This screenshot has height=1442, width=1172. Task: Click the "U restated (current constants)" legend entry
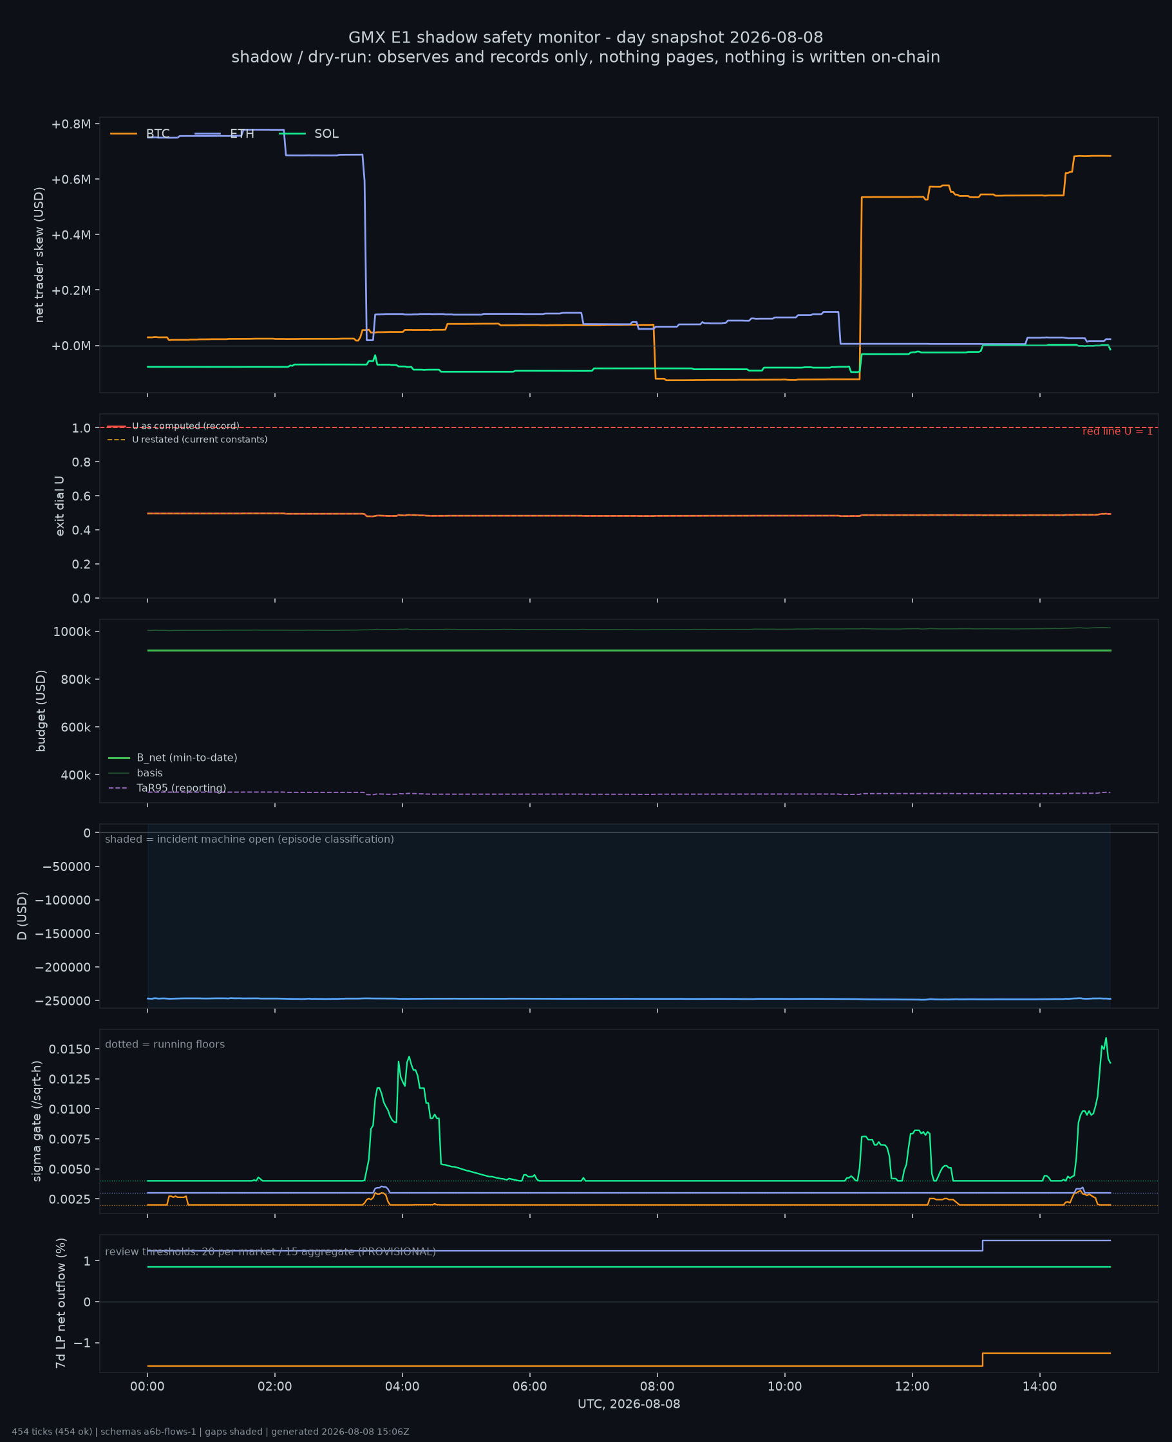200,440
